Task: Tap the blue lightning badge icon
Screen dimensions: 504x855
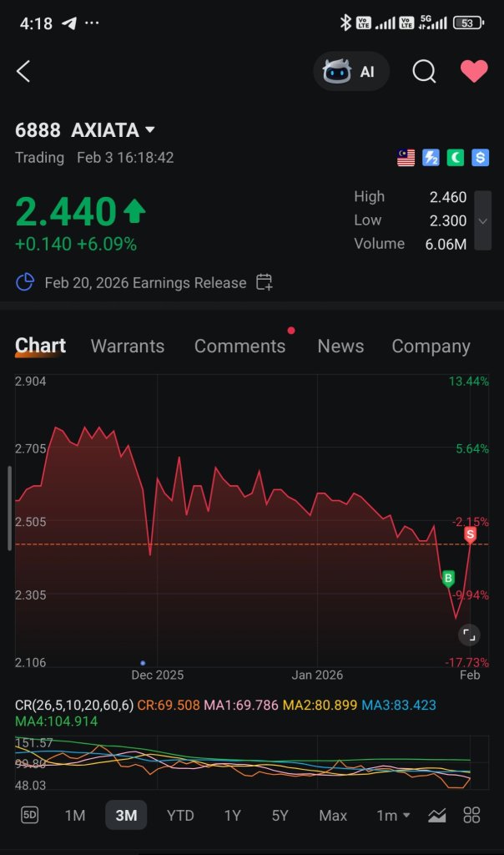Action: 431,158
